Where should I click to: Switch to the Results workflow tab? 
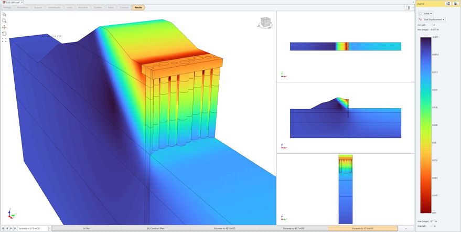[138, 8]
